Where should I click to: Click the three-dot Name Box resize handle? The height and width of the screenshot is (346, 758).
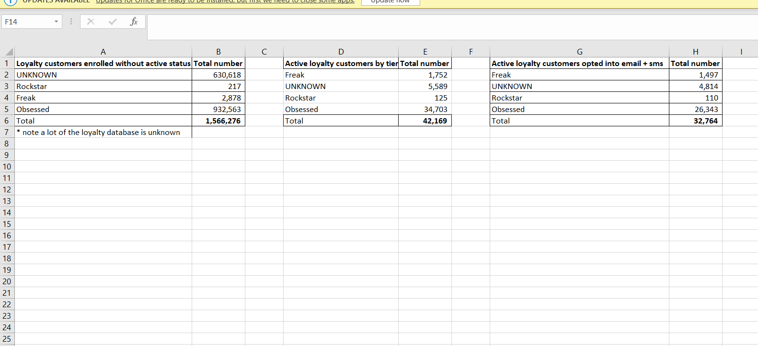[x=71, y=22]
